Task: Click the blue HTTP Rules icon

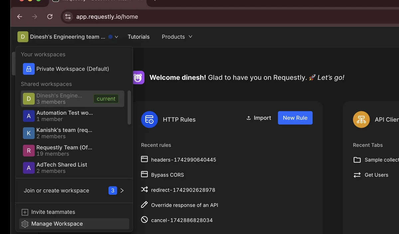Action: [149, 119]
